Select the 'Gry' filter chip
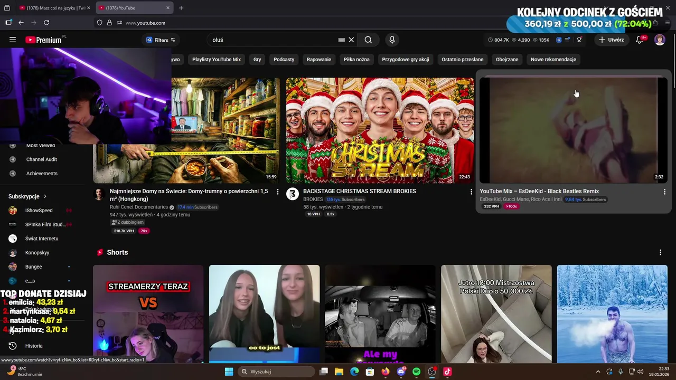 [257, 60]
